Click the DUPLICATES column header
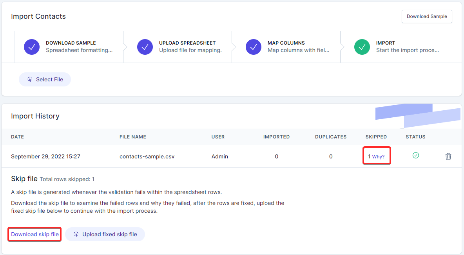This screenshot has height=255, width=464. [x=331, y=137]
